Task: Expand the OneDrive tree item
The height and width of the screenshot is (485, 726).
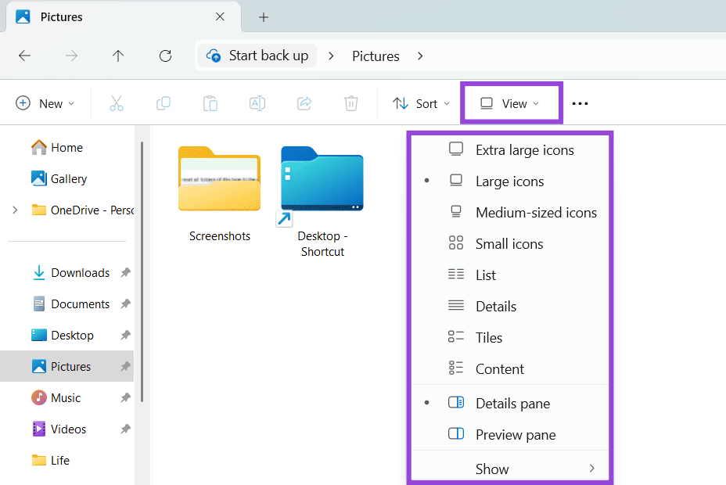Action: (15, 210)
